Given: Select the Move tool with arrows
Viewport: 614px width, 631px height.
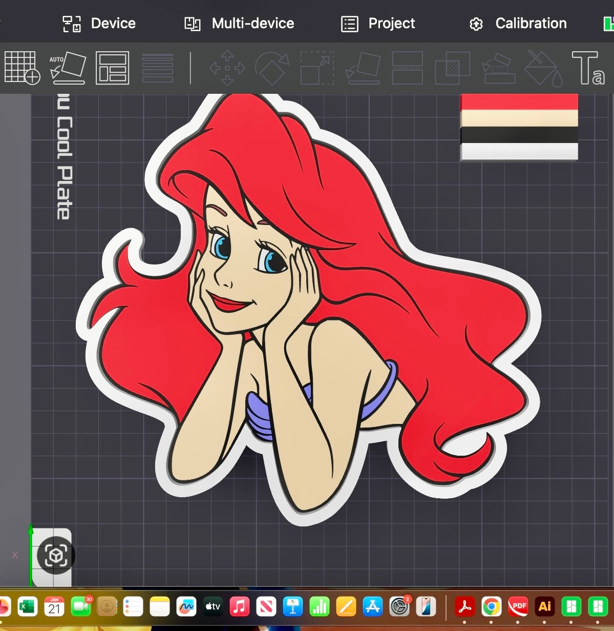Looking at the screenshot, I should [227, 68].
